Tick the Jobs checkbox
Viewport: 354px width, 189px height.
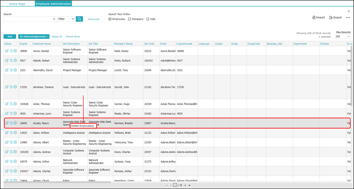[x=148, y=19]
